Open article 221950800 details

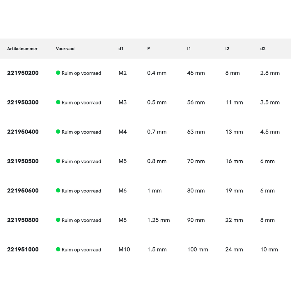pyautogui.click(x=23, y=220)
